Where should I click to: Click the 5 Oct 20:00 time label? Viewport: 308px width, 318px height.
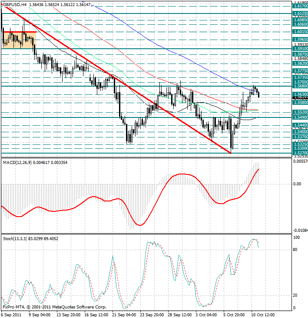[234, 315]
